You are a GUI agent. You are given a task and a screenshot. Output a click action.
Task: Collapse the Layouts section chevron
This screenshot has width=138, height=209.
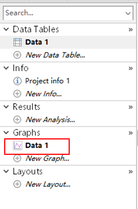tap(6, 171)
